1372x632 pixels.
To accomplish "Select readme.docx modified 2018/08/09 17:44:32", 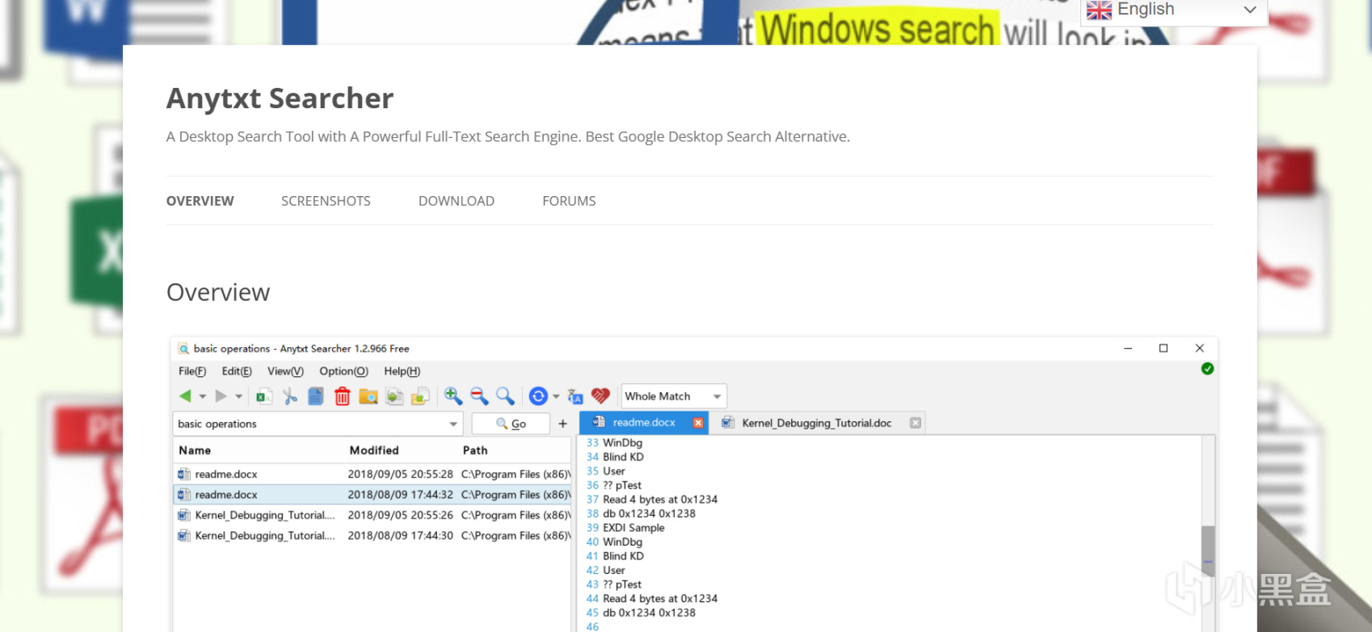I will click(x=373, y=495).
